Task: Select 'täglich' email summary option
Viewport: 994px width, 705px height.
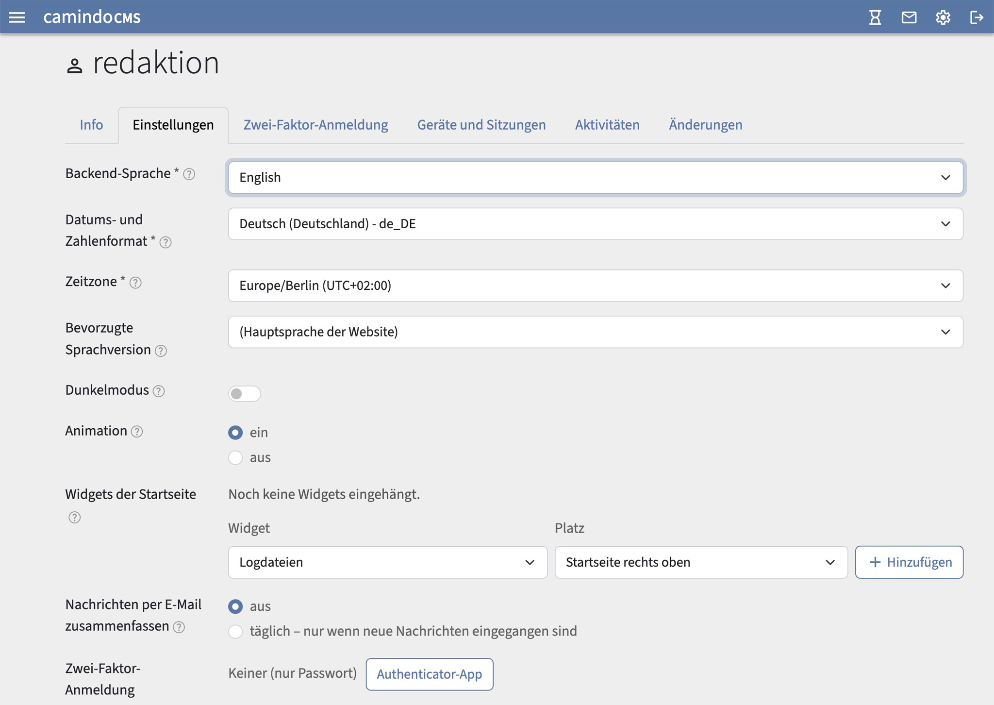Action: 235,631
